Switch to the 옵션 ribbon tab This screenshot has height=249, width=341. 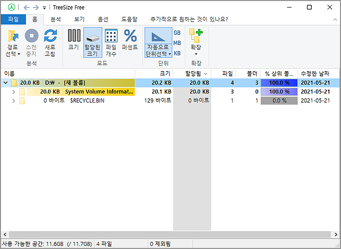click(x=103, y=19)
